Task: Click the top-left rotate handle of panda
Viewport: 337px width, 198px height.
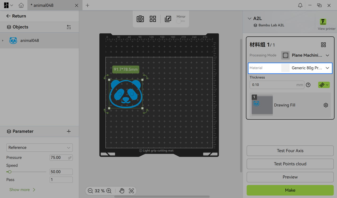Action: pyautogui.click(x=106, y=77)
